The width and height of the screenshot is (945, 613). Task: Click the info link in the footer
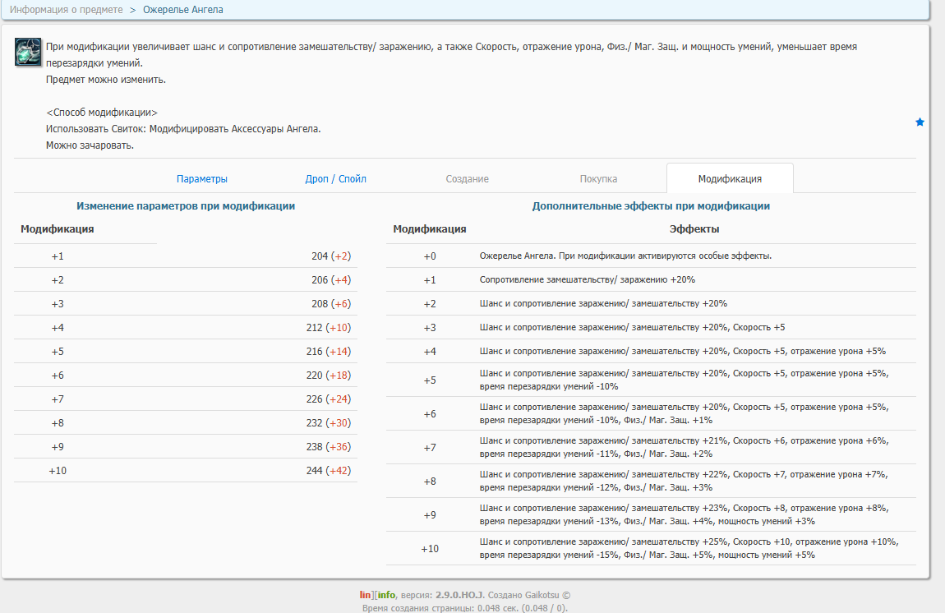pyautogui.click(x=385, y=595)
